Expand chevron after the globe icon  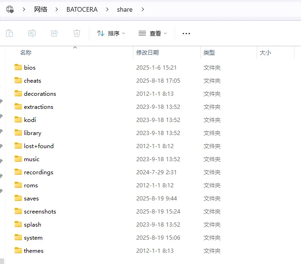click(24, 9)
